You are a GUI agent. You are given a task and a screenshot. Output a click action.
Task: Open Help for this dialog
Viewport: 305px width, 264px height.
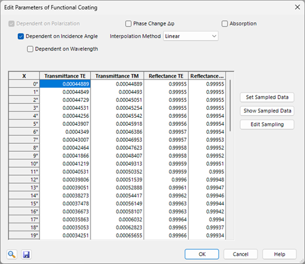tap(280, 254)
